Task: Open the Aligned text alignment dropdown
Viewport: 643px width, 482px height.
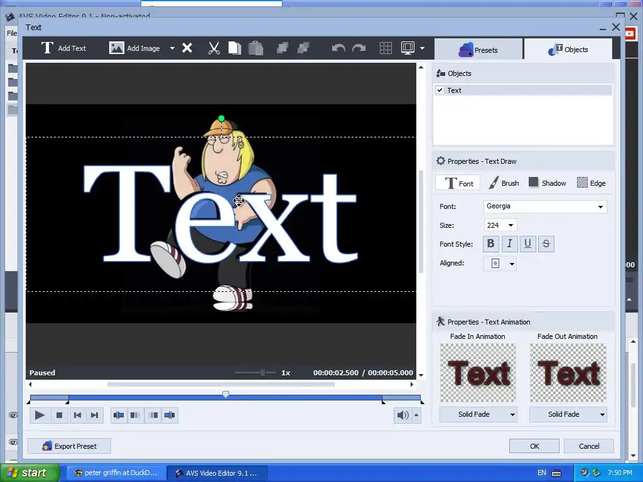Action: (500, 264)
